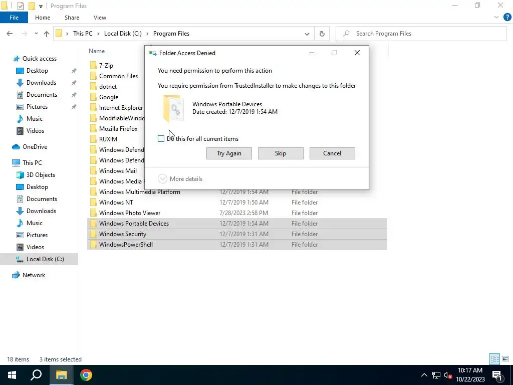Screen dimensions: 513x385
Task: Sort by the Name column header
Action: pos(97,51)
